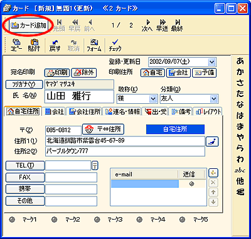The image size is (251, 239).
Task: Click 他 in the side index
Action: 240,181
